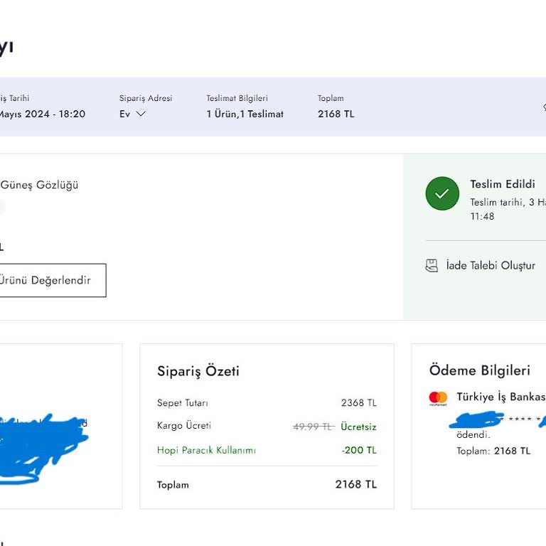Click the Türkiye İş Bankası payment name
The image size is (546, 546).
(x=500, y=397)
